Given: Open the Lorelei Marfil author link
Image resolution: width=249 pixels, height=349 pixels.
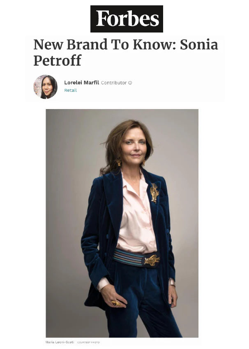Looking at the screenshot, I should pyautogui.click(x=81, y=83).
